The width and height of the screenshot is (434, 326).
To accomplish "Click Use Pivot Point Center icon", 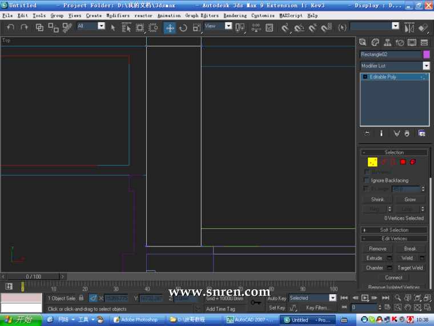I will pos(240,27).
